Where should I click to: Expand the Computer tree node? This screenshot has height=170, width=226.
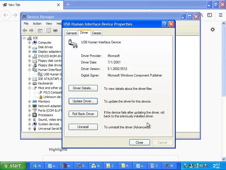coord(30,43)
